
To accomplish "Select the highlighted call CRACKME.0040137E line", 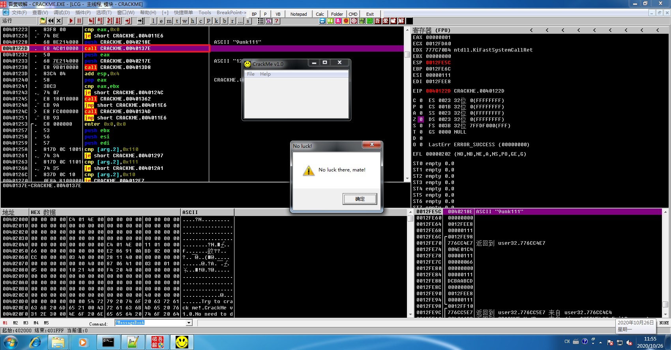I will 105,48.
